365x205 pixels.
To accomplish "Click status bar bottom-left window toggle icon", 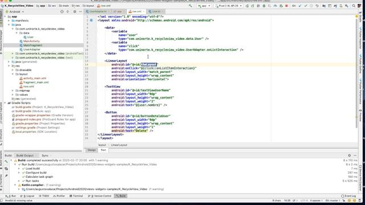I will (x=2, y=200).
